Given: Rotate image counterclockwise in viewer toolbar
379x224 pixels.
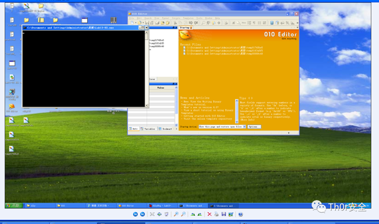Looking at the screenshot, I should (x=200, y=214).
